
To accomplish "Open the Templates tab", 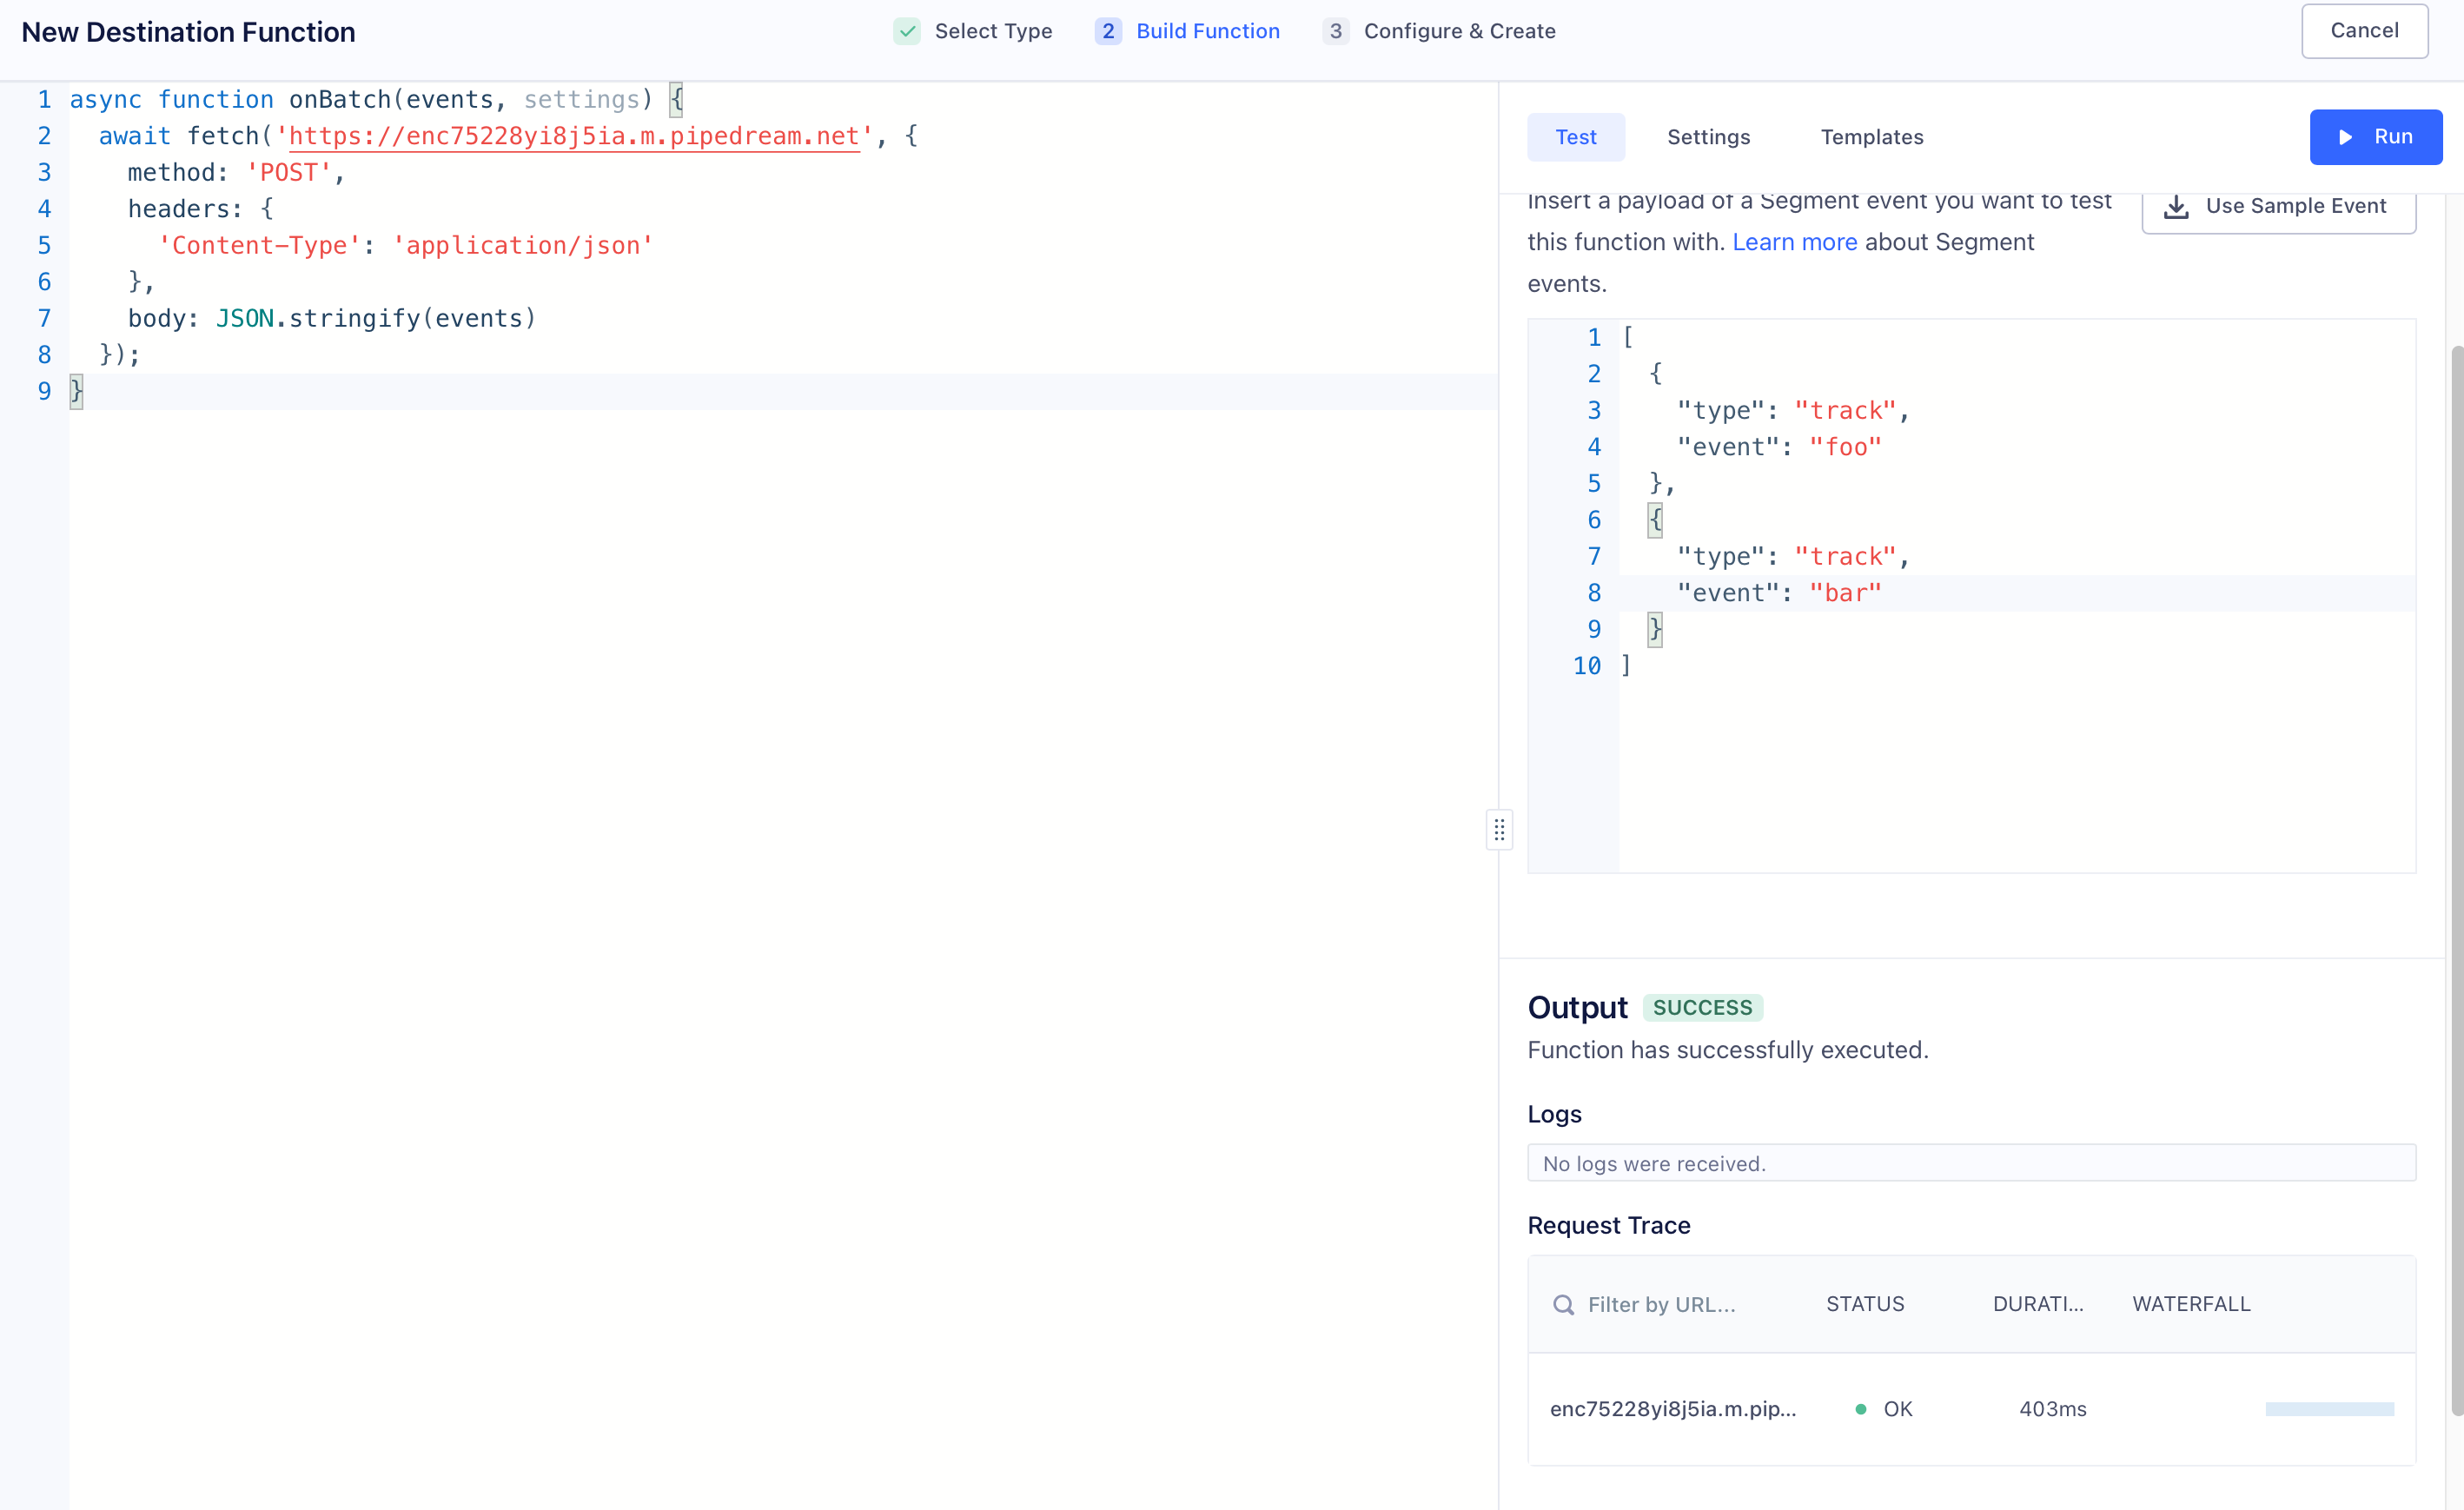I will click(1872, 137).
